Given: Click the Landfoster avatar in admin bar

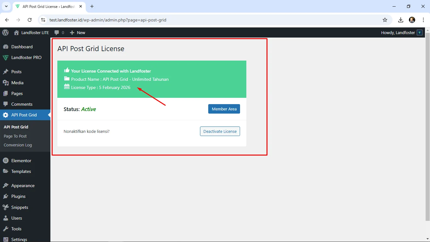Looking at the screenshot, I should click(420, 32).
